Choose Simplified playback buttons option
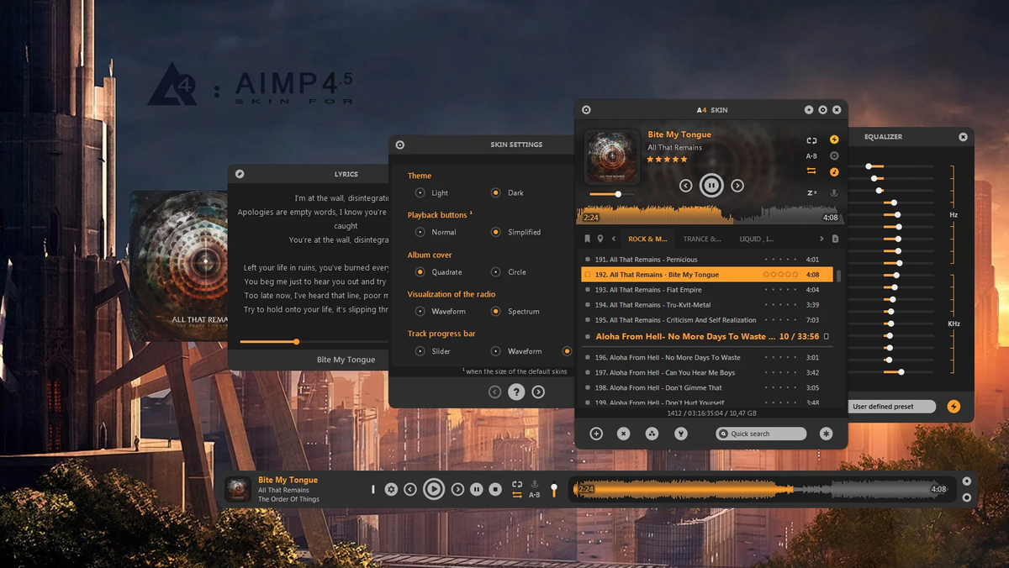This screenshot has height=568, width=1009. pos(496,232)
